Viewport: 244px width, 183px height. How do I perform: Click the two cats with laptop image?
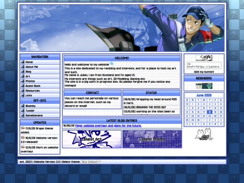[x=204, y=134]
